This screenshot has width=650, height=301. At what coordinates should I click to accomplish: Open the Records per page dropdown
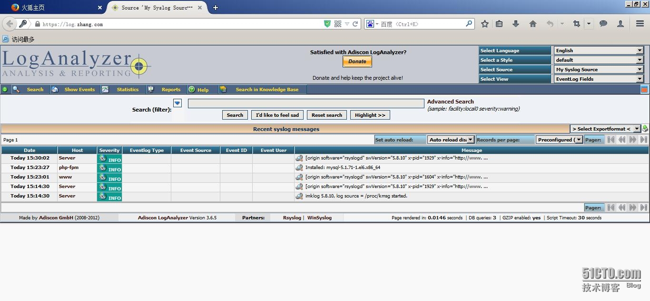click(559, 140)
